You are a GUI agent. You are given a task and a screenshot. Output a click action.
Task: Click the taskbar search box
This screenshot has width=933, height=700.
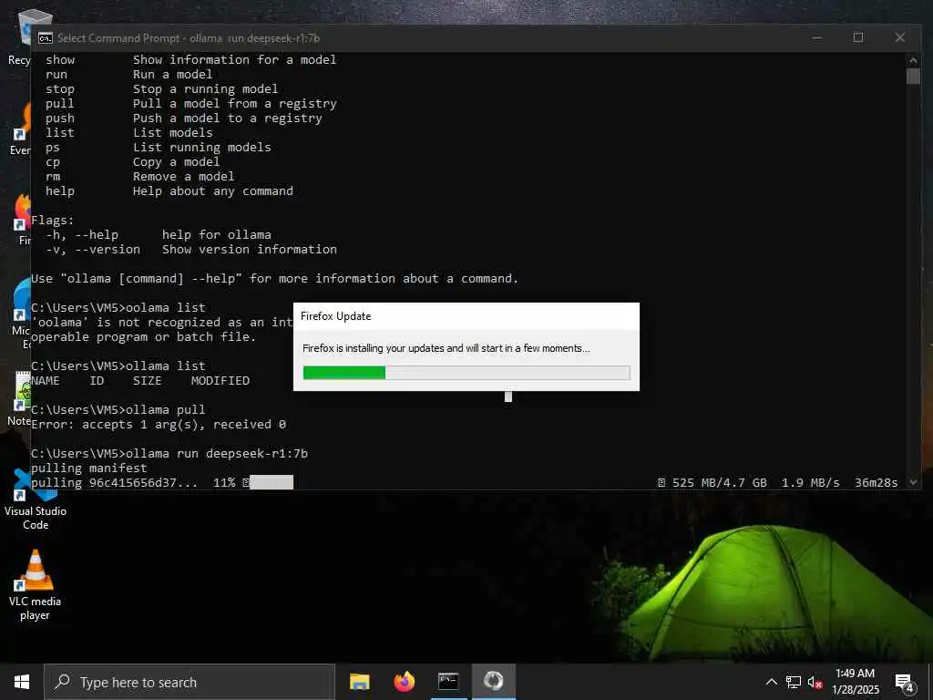190,682
